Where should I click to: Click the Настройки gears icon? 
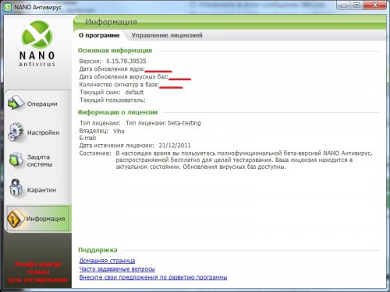pos(16,132)
